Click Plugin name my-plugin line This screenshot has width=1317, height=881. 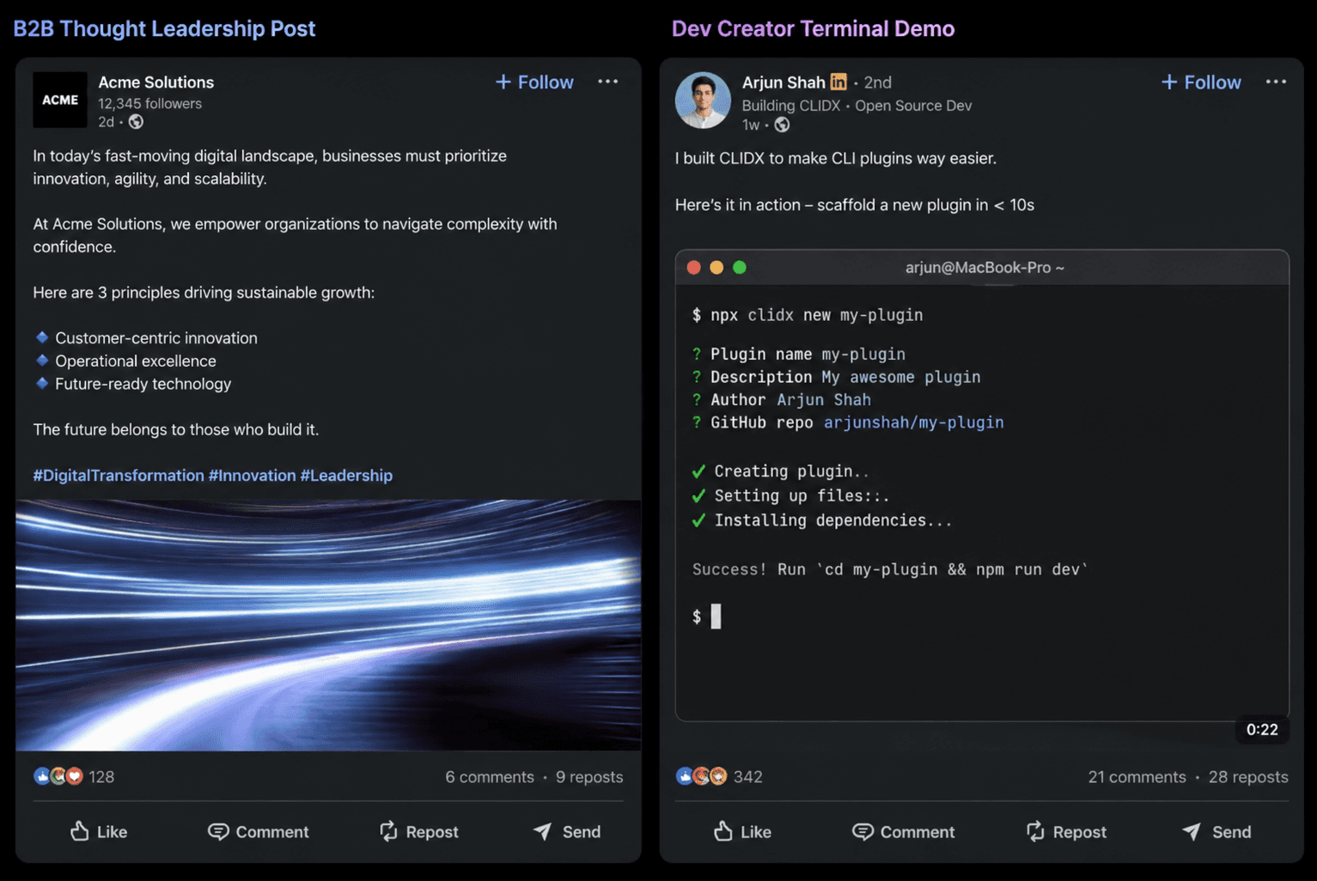click(798, 354)
